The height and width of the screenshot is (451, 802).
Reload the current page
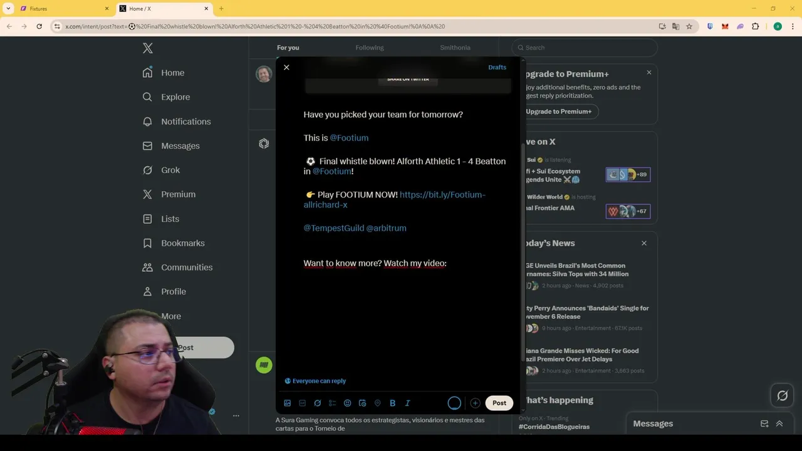coord(39,26)
